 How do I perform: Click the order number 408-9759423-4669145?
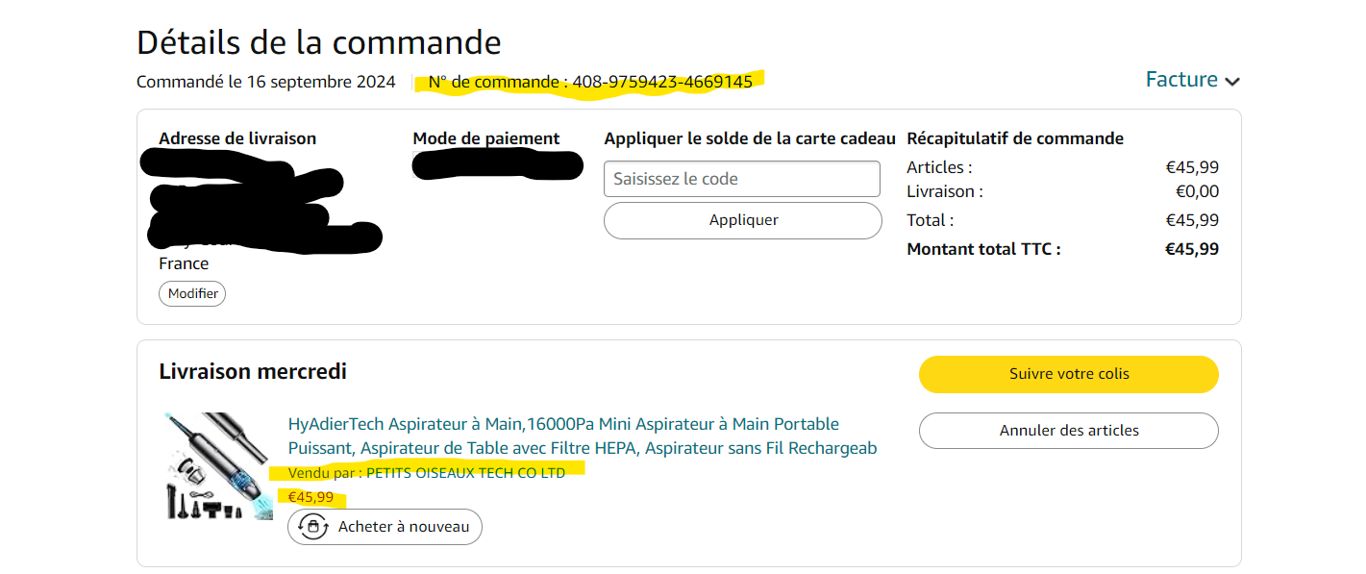click(661, 82)
